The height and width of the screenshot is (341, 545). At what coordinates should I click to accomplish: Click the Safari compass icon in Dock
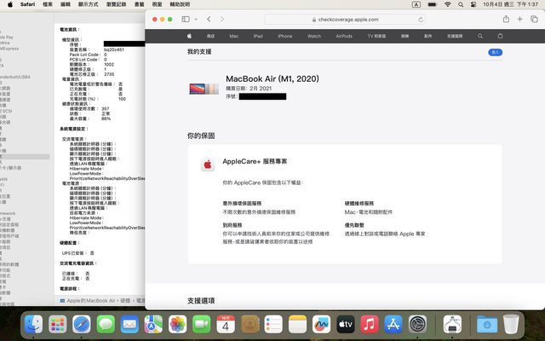click(x=82, y=324)
